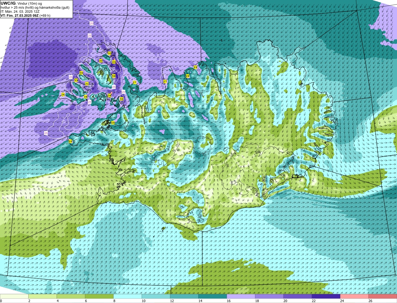The image size is (397, 303).
Task: Click the yellow gust label '29'
Action: pyautogui.click(x=195, y=67)
